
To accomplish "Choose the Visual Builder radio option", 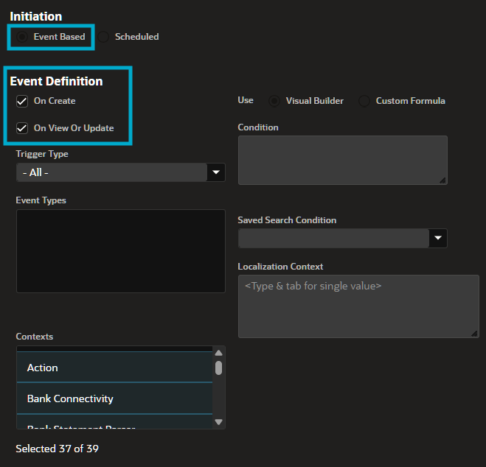I will tap(274, 101).
